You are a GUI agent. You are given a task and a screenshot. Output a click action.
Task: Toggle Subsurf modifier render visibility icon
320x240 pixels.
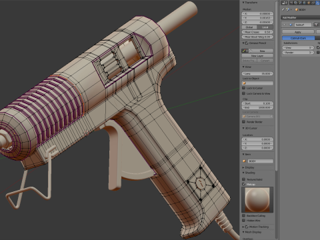coord(316,25)
